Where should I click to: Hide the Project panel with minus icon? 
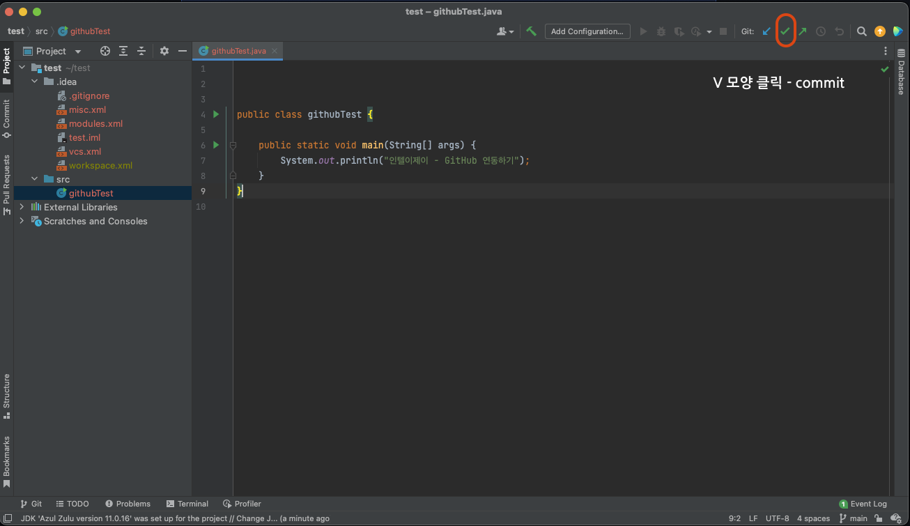(x=183, y=51)
